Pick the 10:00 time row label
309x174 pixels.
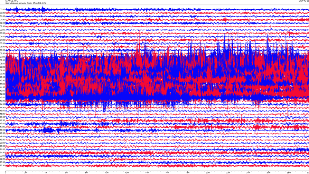tap(3, 77)
